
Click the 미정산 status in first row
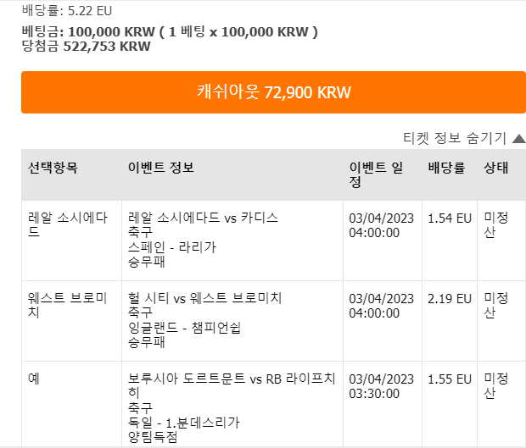[x=496, y=224]
